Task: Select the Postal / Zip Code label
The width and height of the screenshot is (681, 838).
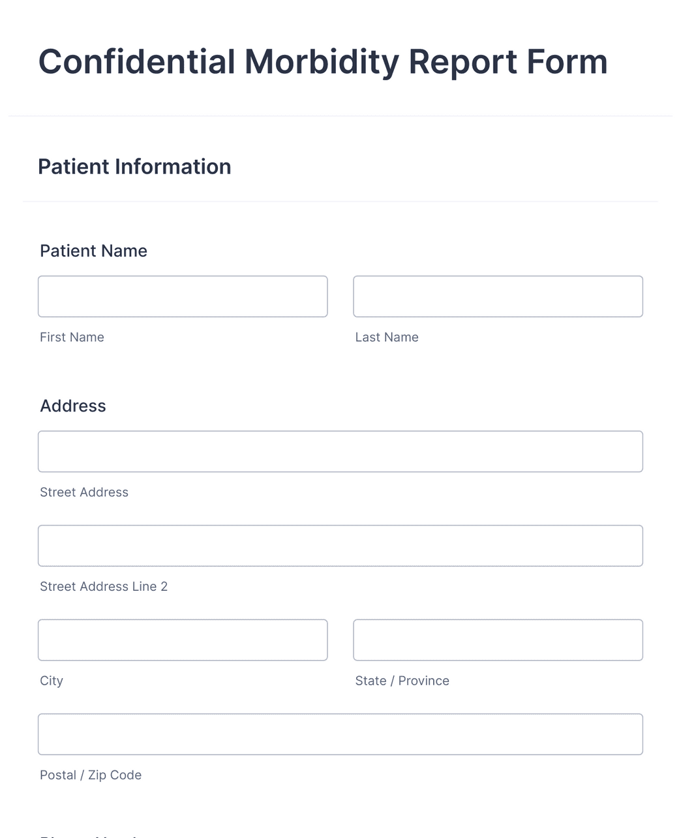Action: coord(90,775)
